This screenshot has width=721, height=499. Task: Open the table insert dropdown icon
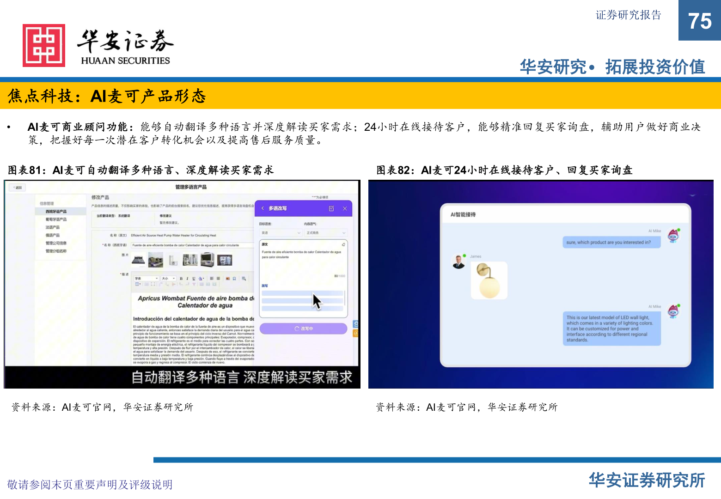[x=138, y=284]
